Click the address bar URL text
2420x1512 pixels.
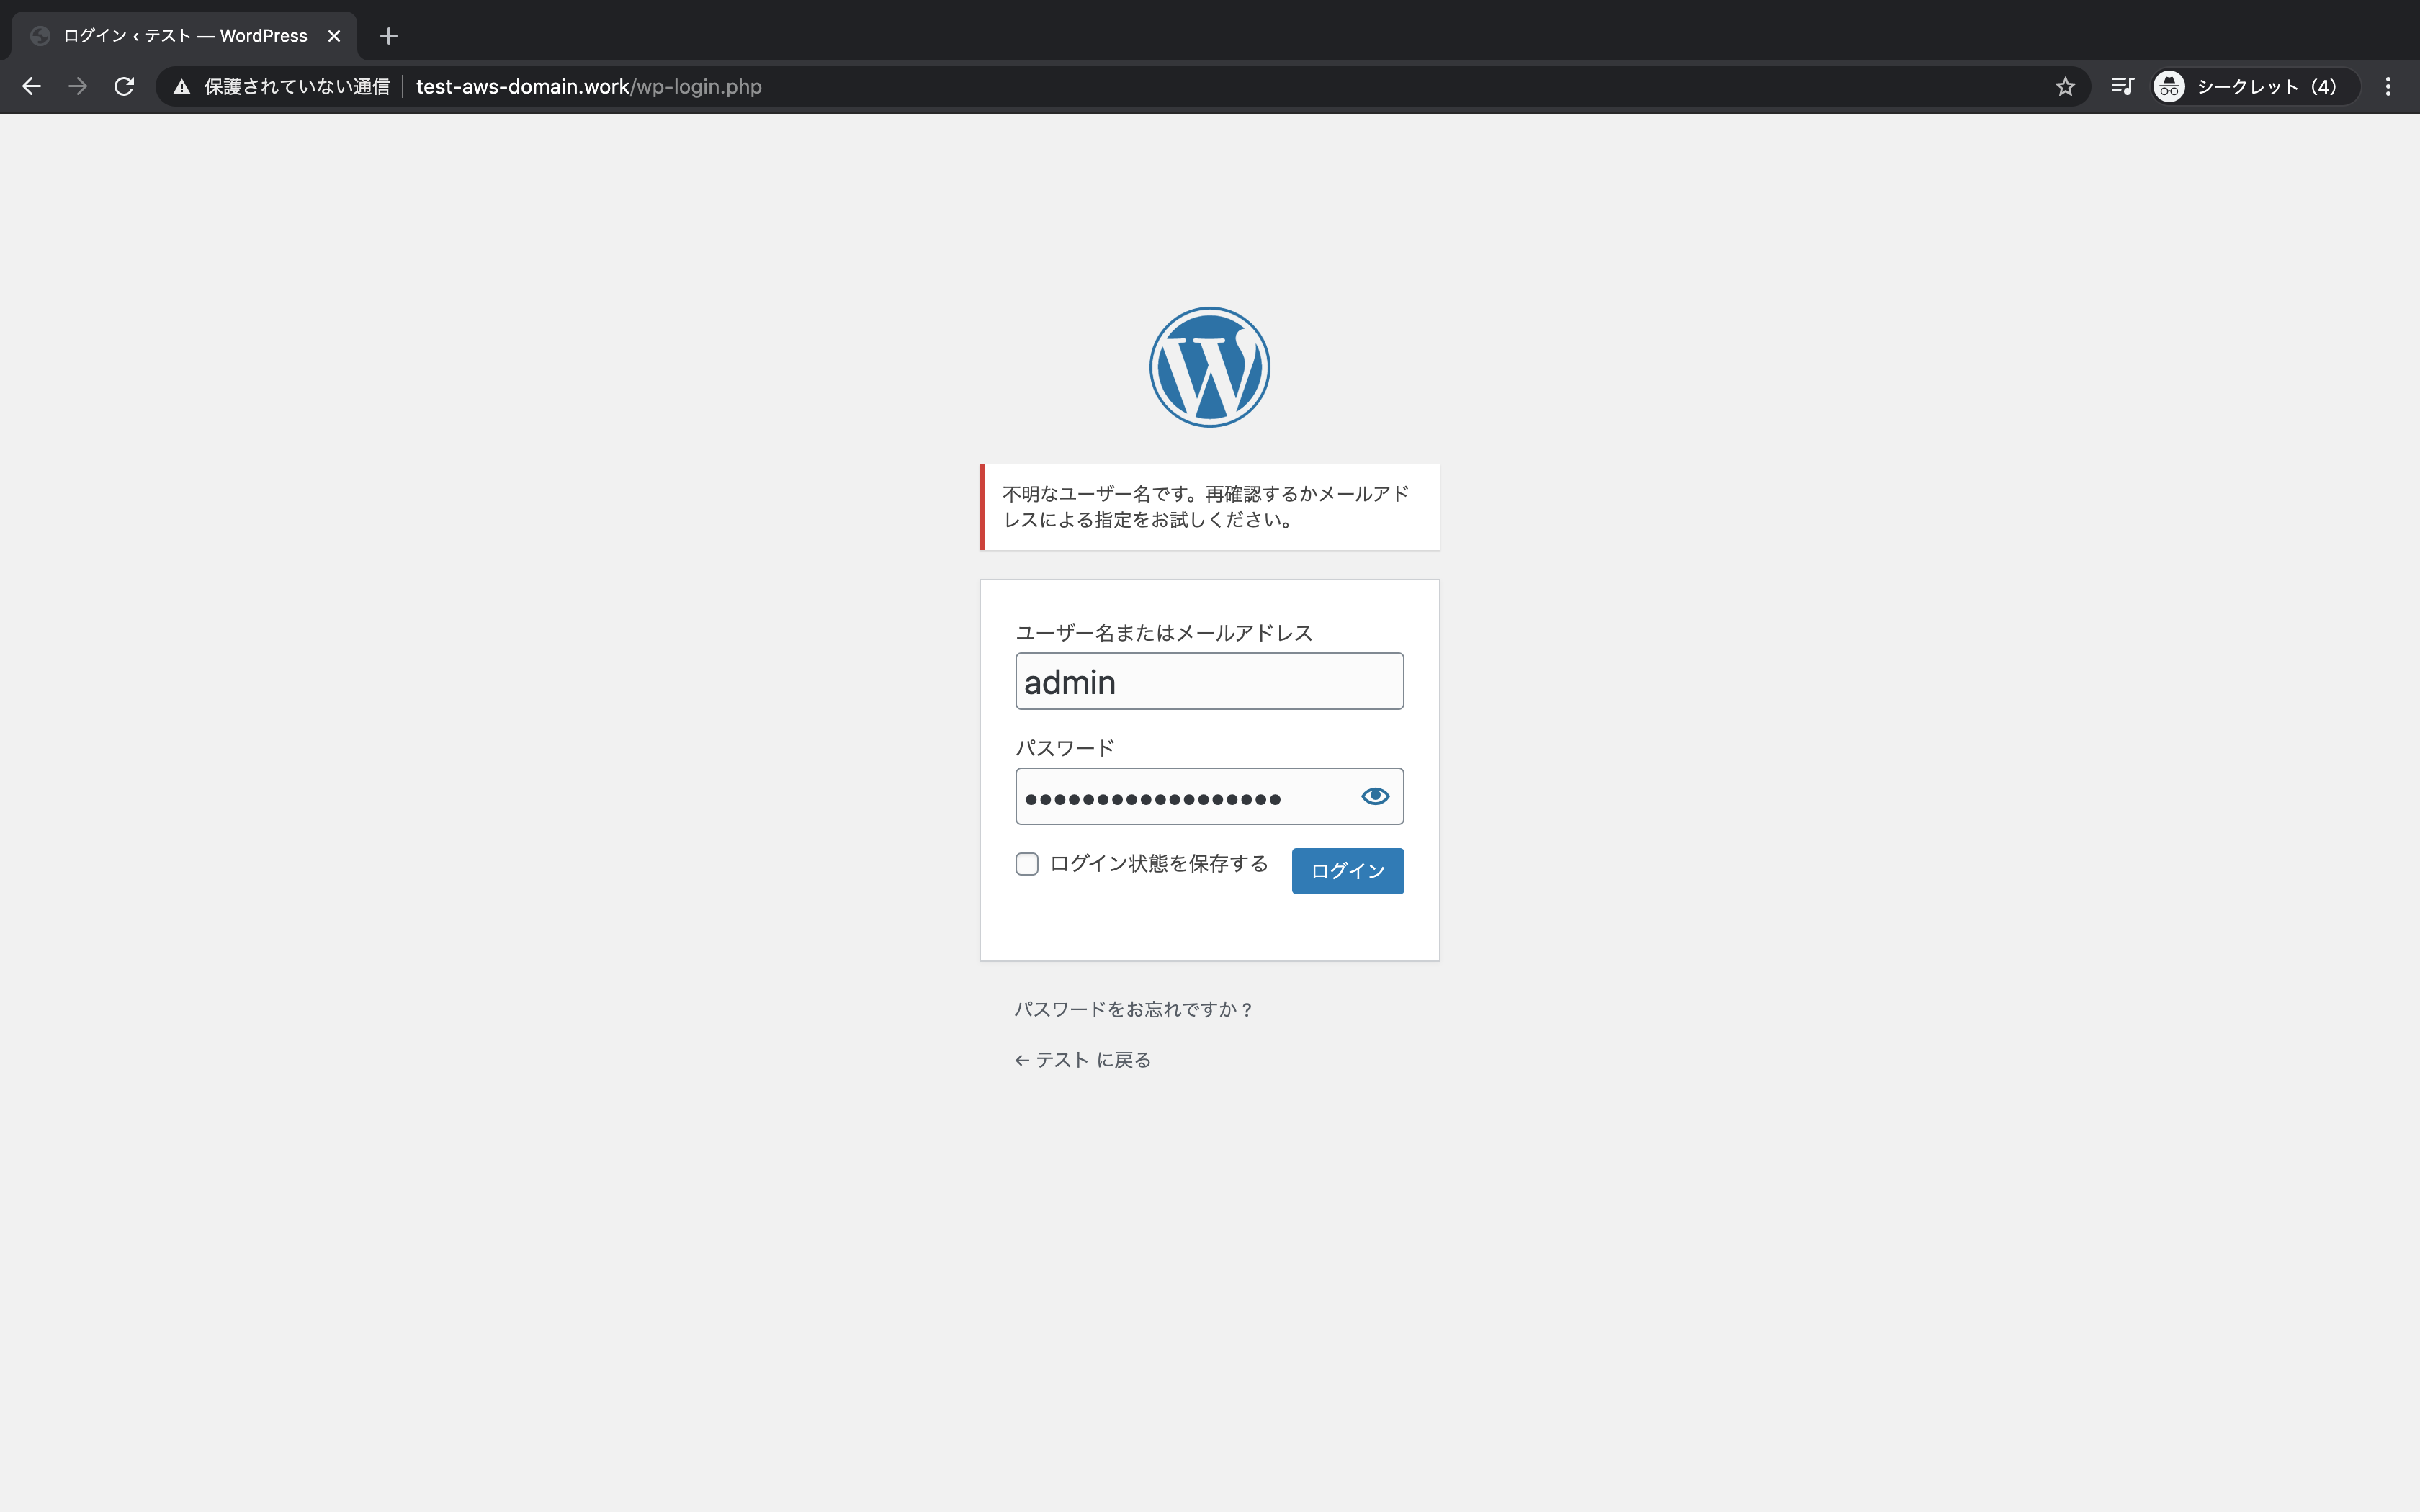[588, 87]
